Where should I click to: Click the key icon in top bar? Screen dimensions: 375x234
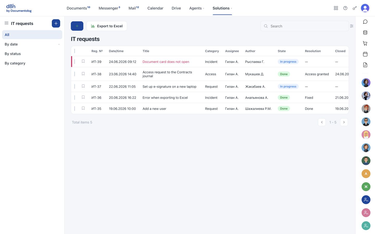coord(355,8)
